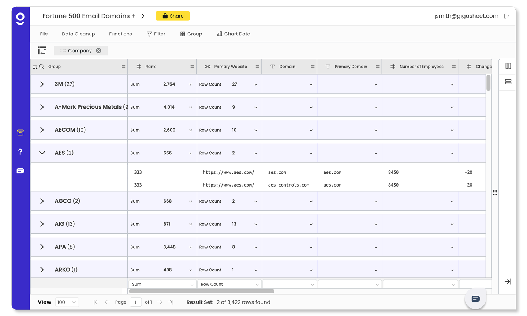Click the pivot mode icon above the grid
The width and height of the screenshot is (527, 316).
click(x=42, y=50)
